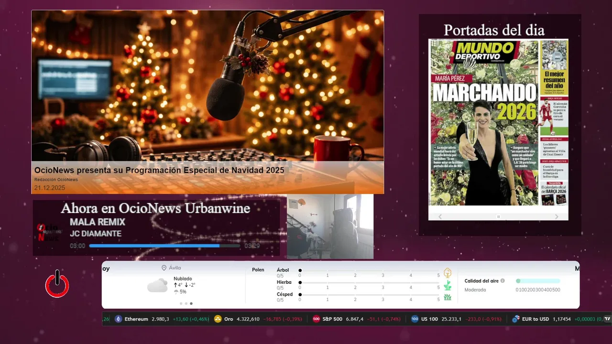This screenshot has width=612, height=344.
Task: Click the Hierba grass pollen icon
Action: coord(448,286)
